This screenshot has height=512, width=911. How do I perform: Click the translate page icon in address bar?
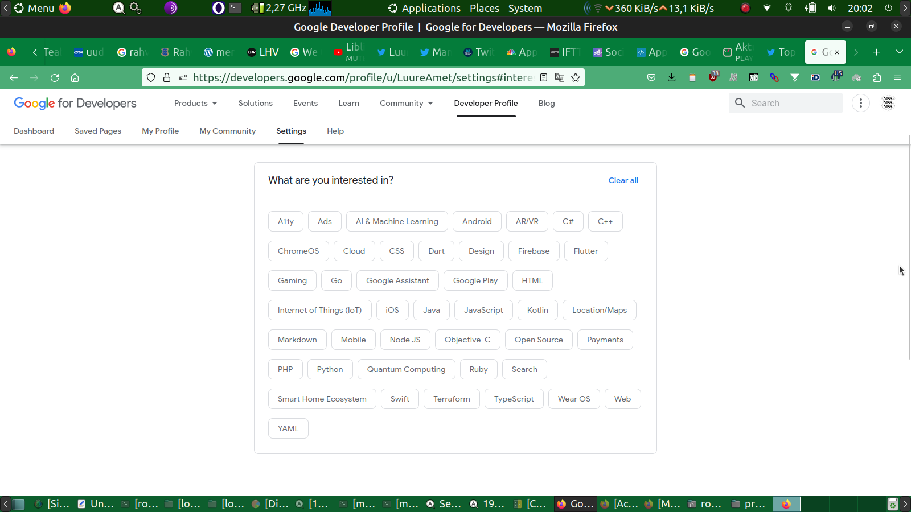coord(560,77)
